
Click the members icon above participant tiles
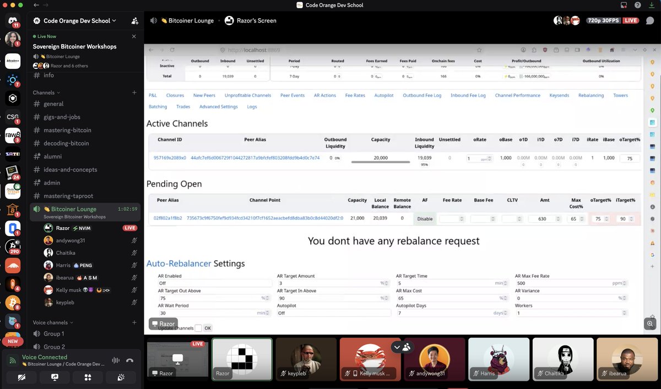[x=407, y=347]
